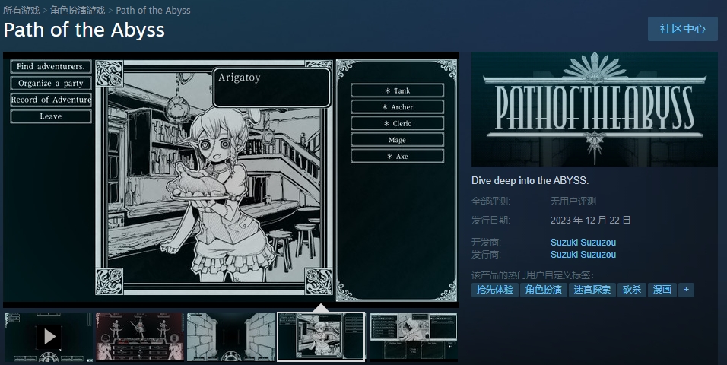Image resolution: width=727 pixels, height=365 pixels.
Task: Click the 迷宫探索 tag
Action: pos(592,290)
